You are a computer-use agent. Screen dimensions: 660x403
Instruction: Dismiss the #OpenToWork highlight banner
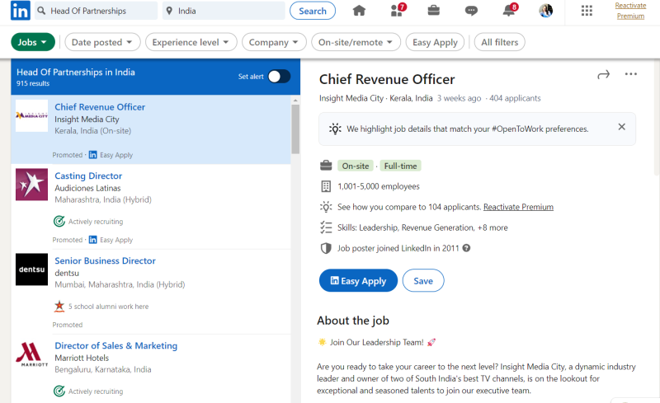(x=621, y=127)
